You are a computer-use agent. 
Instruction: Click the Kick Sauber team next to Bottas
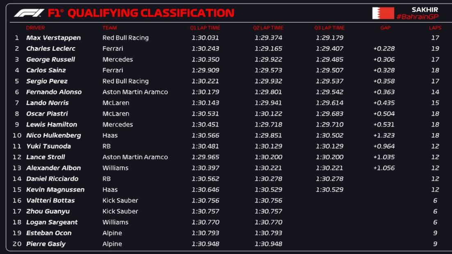(120, 201)
